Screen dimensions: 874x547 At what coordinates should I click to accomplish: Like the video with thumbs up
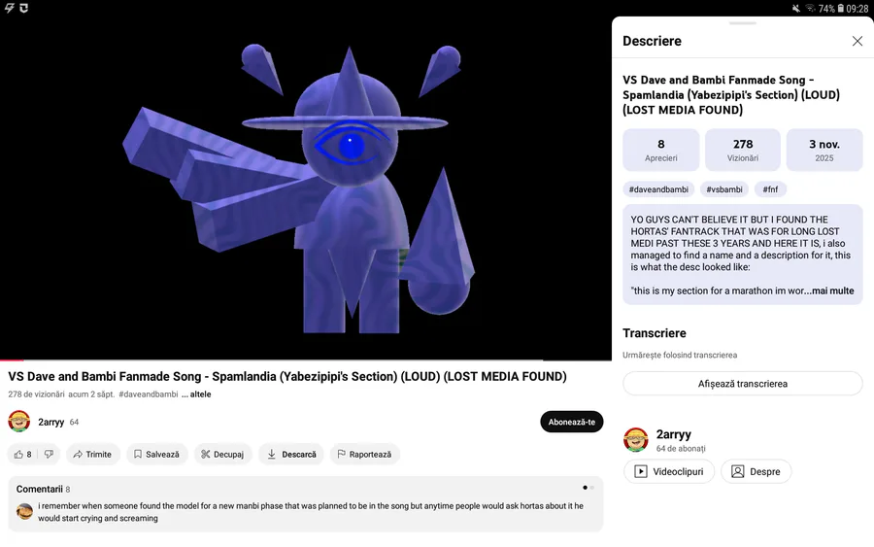tap(23, 455)
